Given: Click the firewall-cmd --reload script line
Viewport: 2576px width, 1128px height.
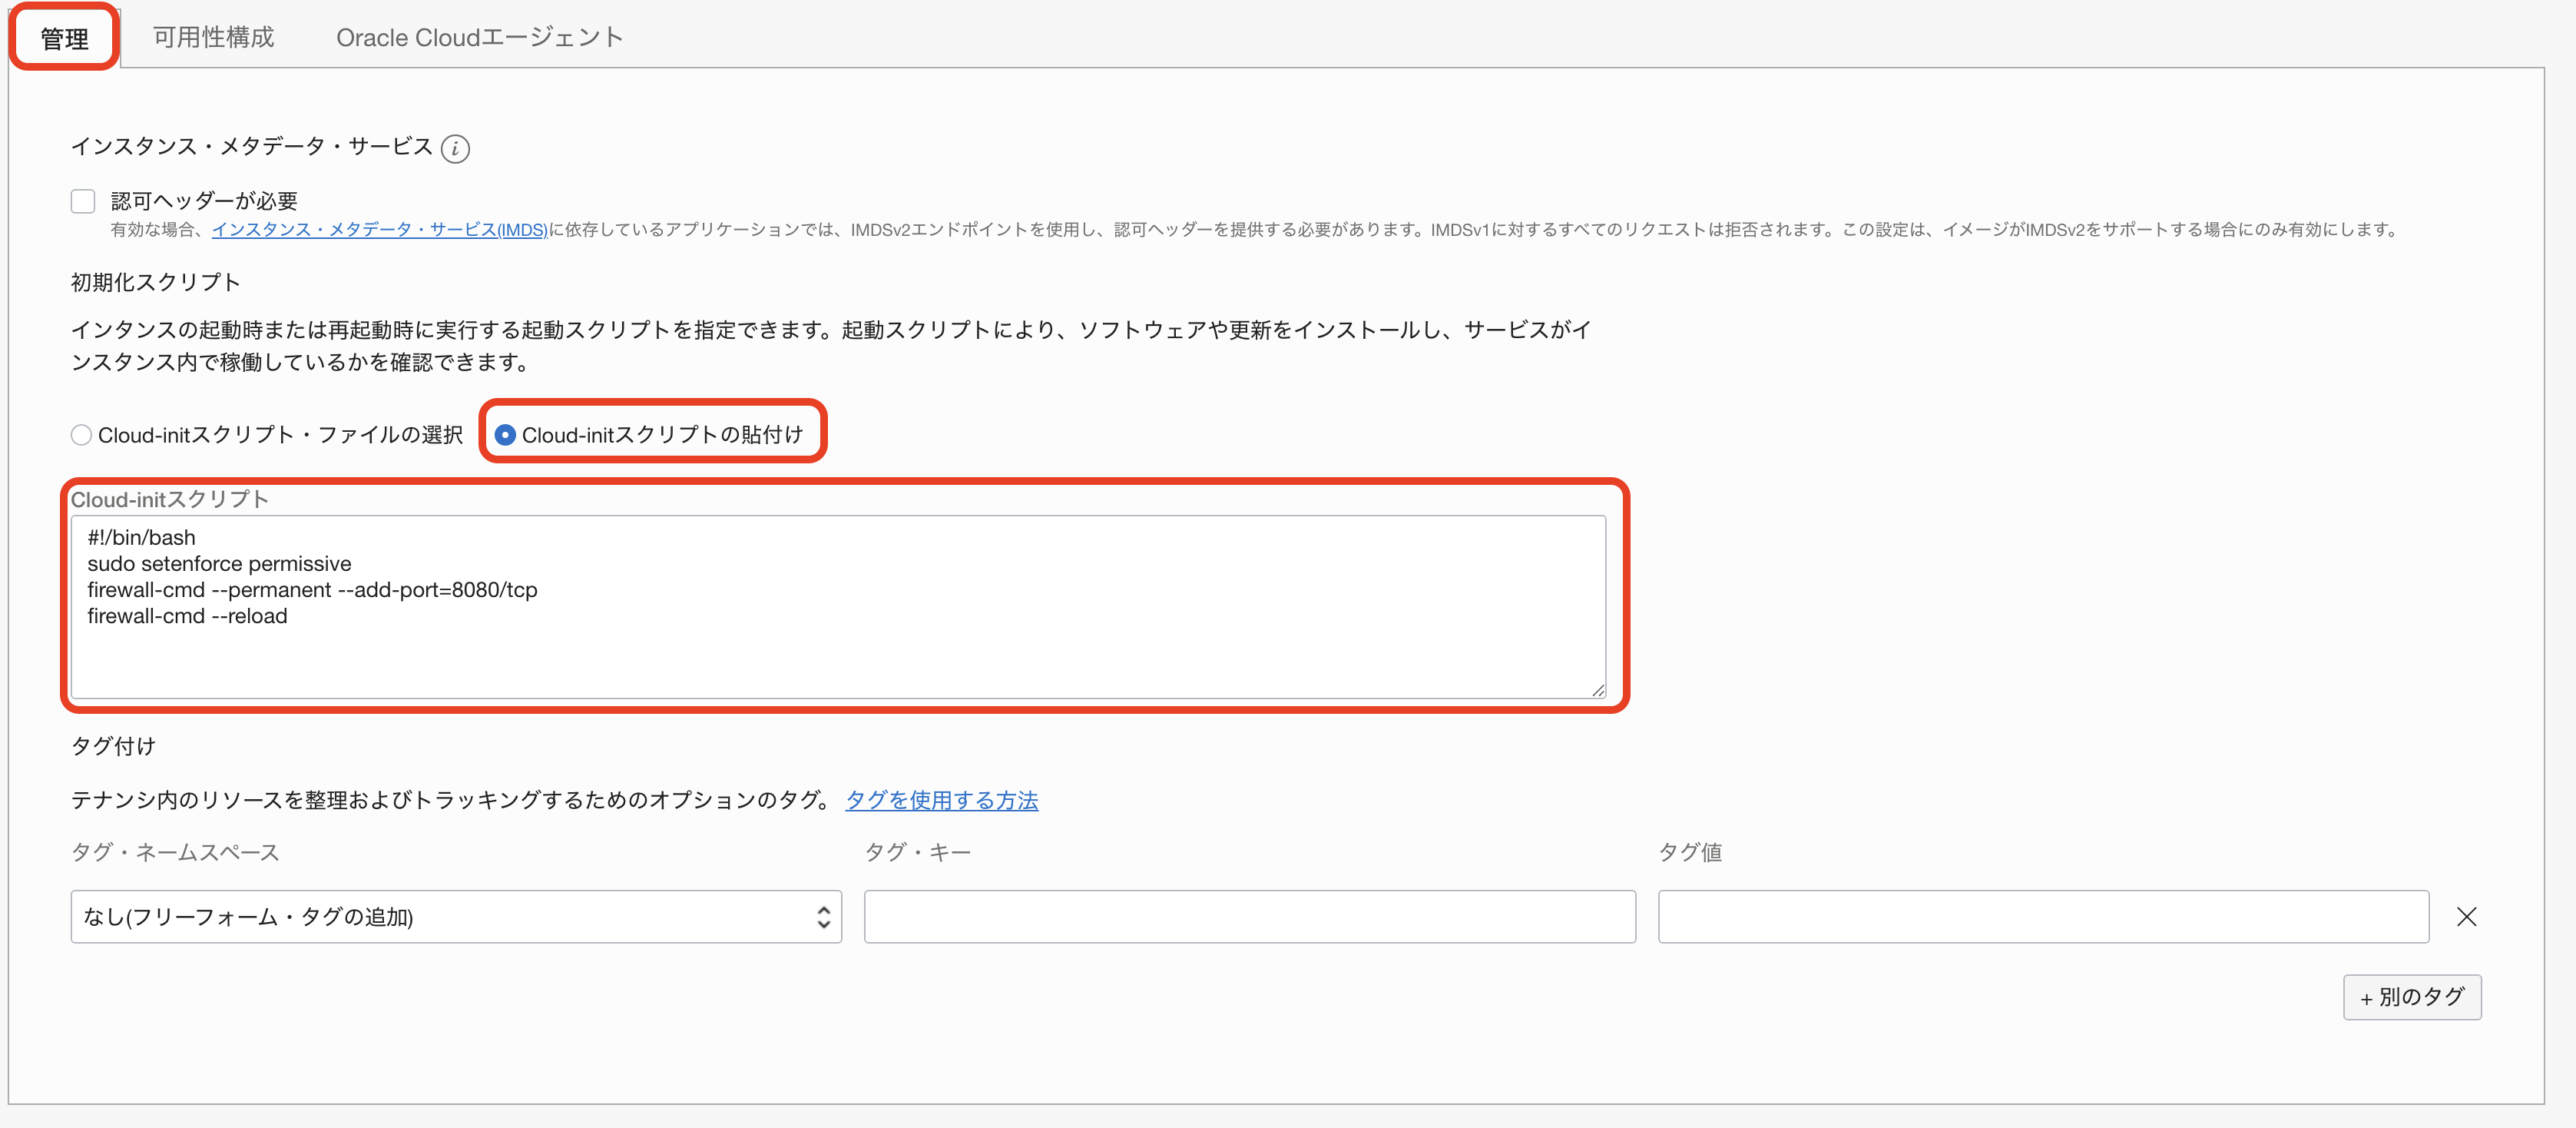Looking at the screenshot, I should pos(187,616).
